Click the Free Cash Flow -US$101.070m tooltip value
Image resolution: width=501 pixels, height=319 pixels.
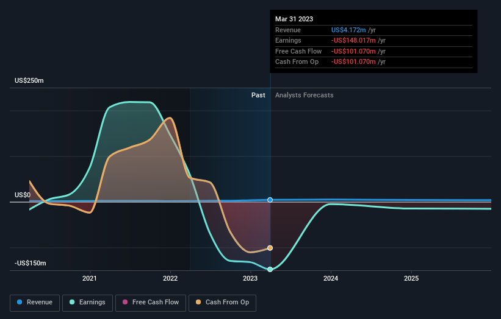[x=353, y=51]
